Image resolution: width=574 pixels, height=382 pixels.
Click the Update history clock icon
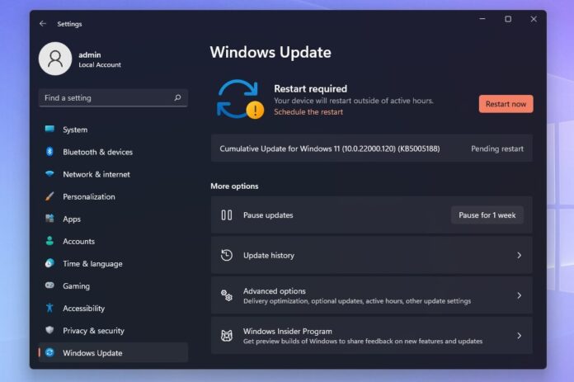(227, 255)
